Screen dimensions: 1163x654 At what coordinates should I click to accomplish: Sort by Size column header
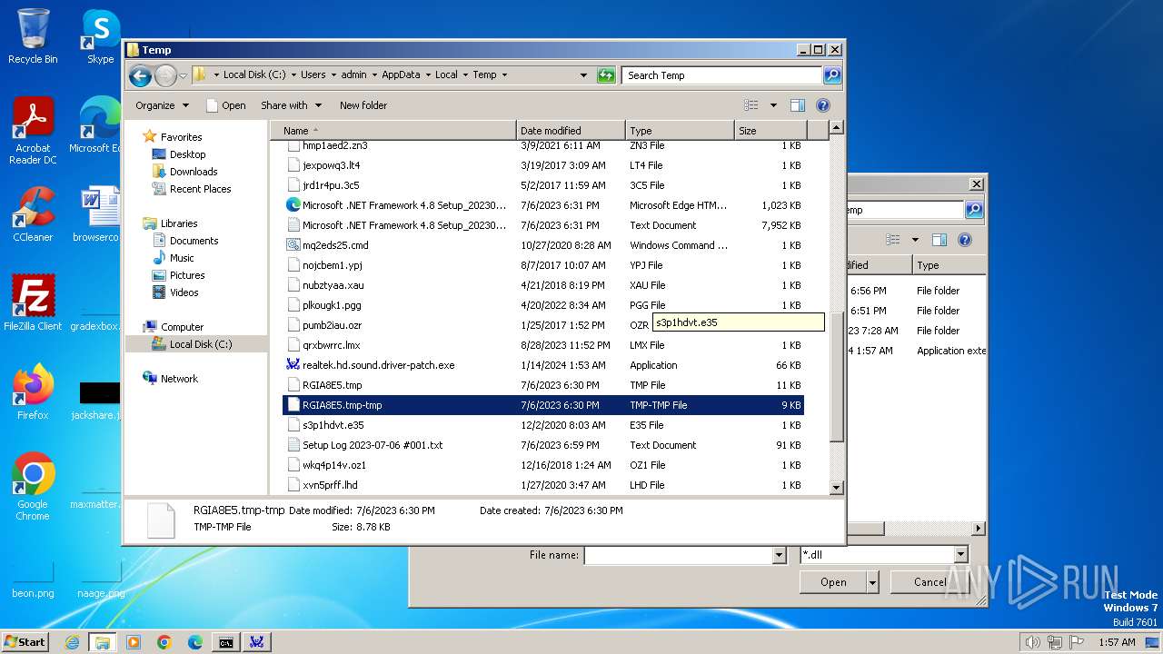point(770,131)
